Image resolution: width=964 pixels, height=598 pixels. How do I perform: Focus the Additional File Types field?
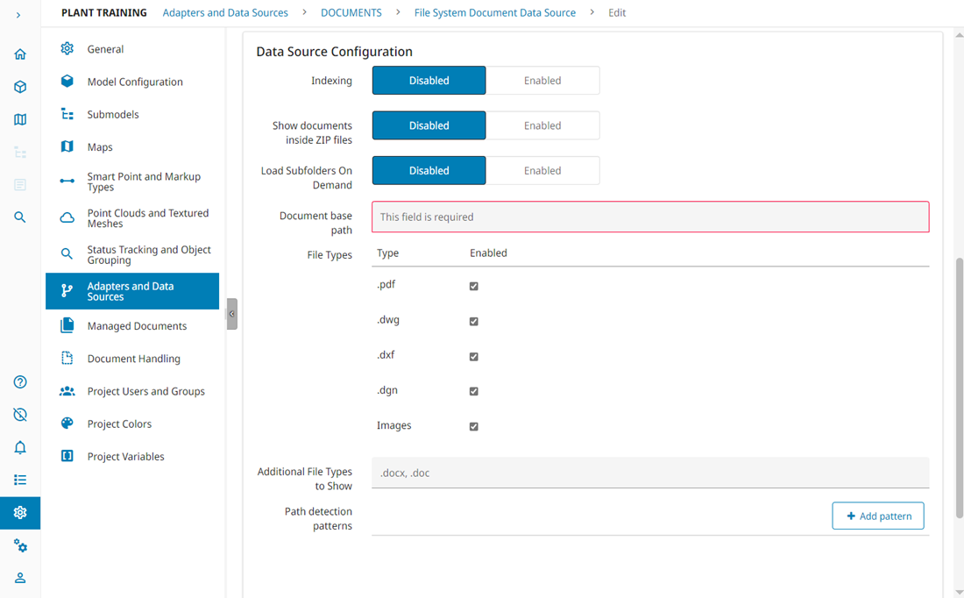[650, 473]
